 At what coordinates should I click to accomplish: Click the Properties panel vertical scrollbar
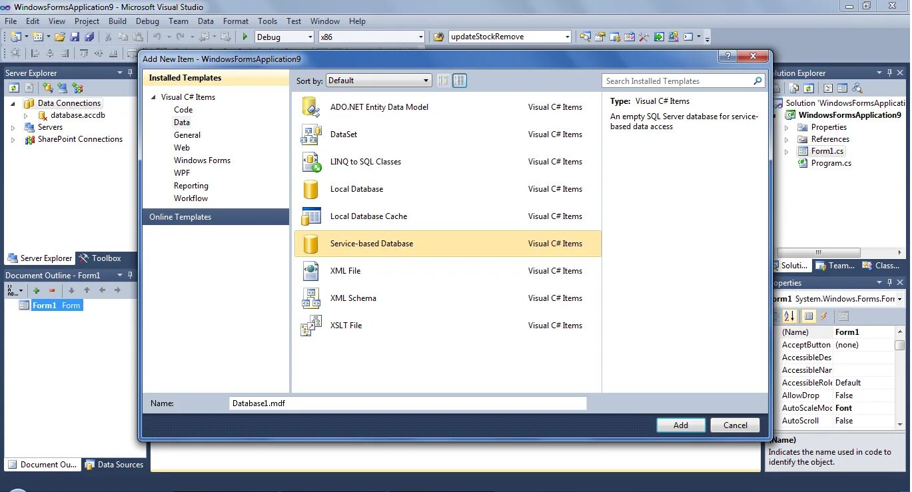[900, 376]
